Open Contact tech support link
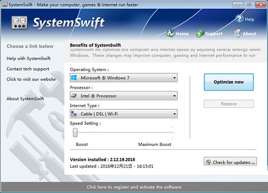 (x=28, y=69)
